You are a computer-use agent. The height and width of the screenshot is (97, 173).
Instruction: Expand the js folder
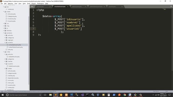(4, 28)
